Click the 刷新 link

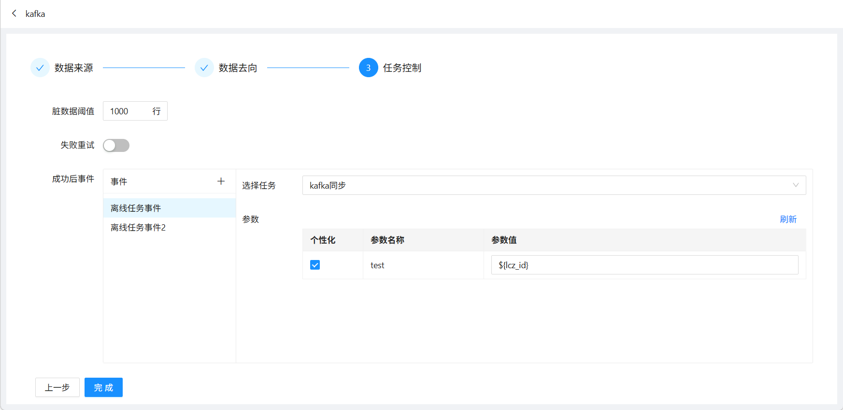[x=787, y=219]
